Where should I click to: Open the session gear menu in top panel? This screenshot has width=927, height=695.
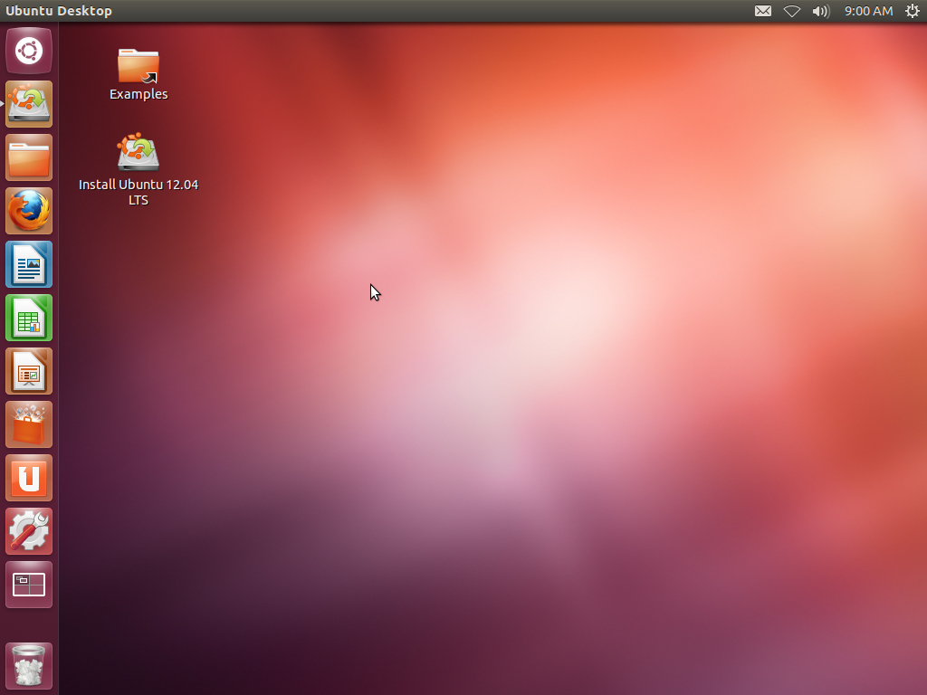click(x=913, y=11)
